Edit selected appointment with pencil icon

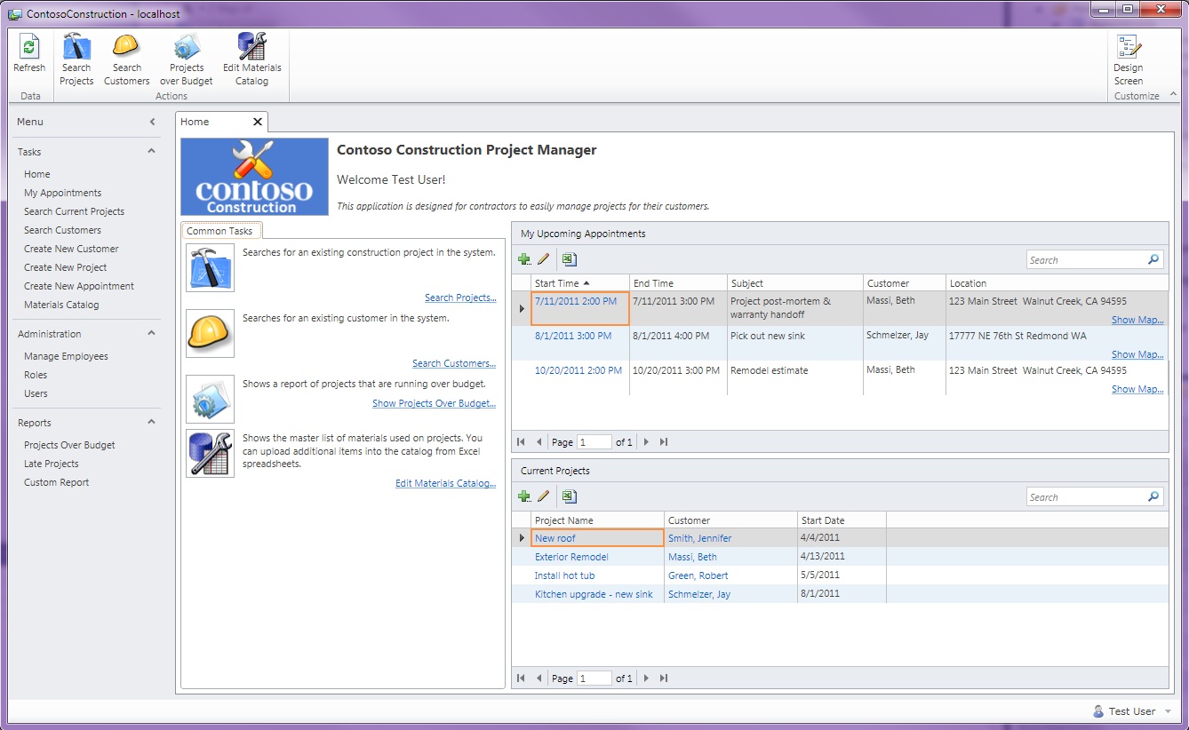(x=544, y=259)
